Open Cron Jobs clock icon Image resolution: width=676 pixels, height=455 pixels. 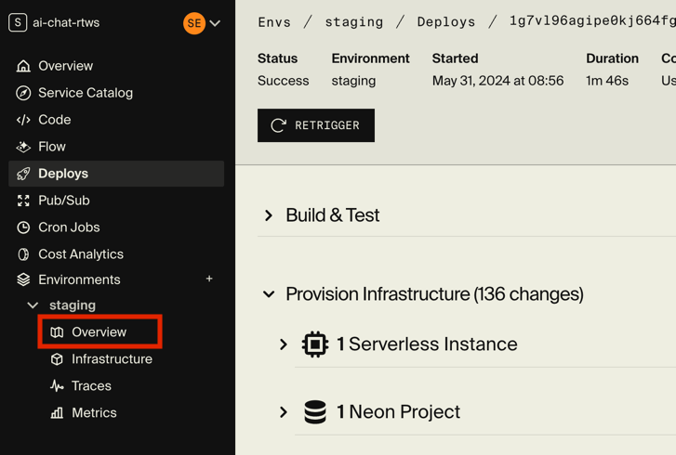point(23,227)
